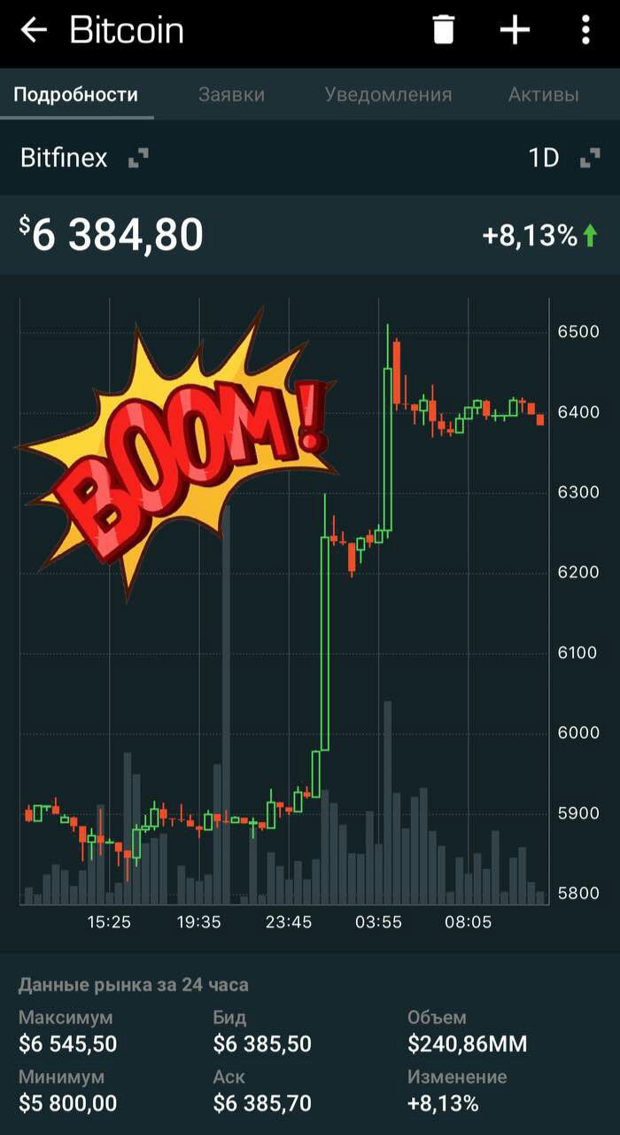Select the 23:45 time axis marker
The image size is (620, 1135).
pyautogui.click(x=289, y=922)
